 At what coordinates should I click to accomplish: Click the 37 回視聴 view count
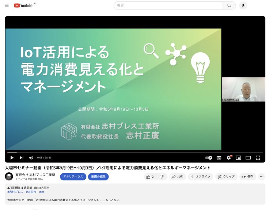coord(14,188)
